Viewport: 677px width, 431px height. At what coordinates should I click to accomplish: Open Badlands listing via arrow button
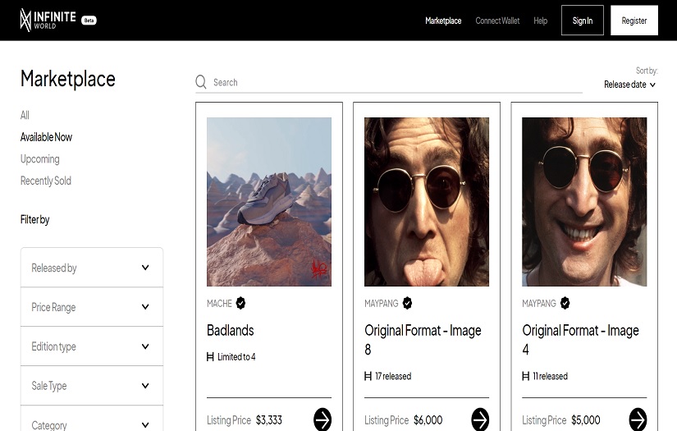click(322, 420)
